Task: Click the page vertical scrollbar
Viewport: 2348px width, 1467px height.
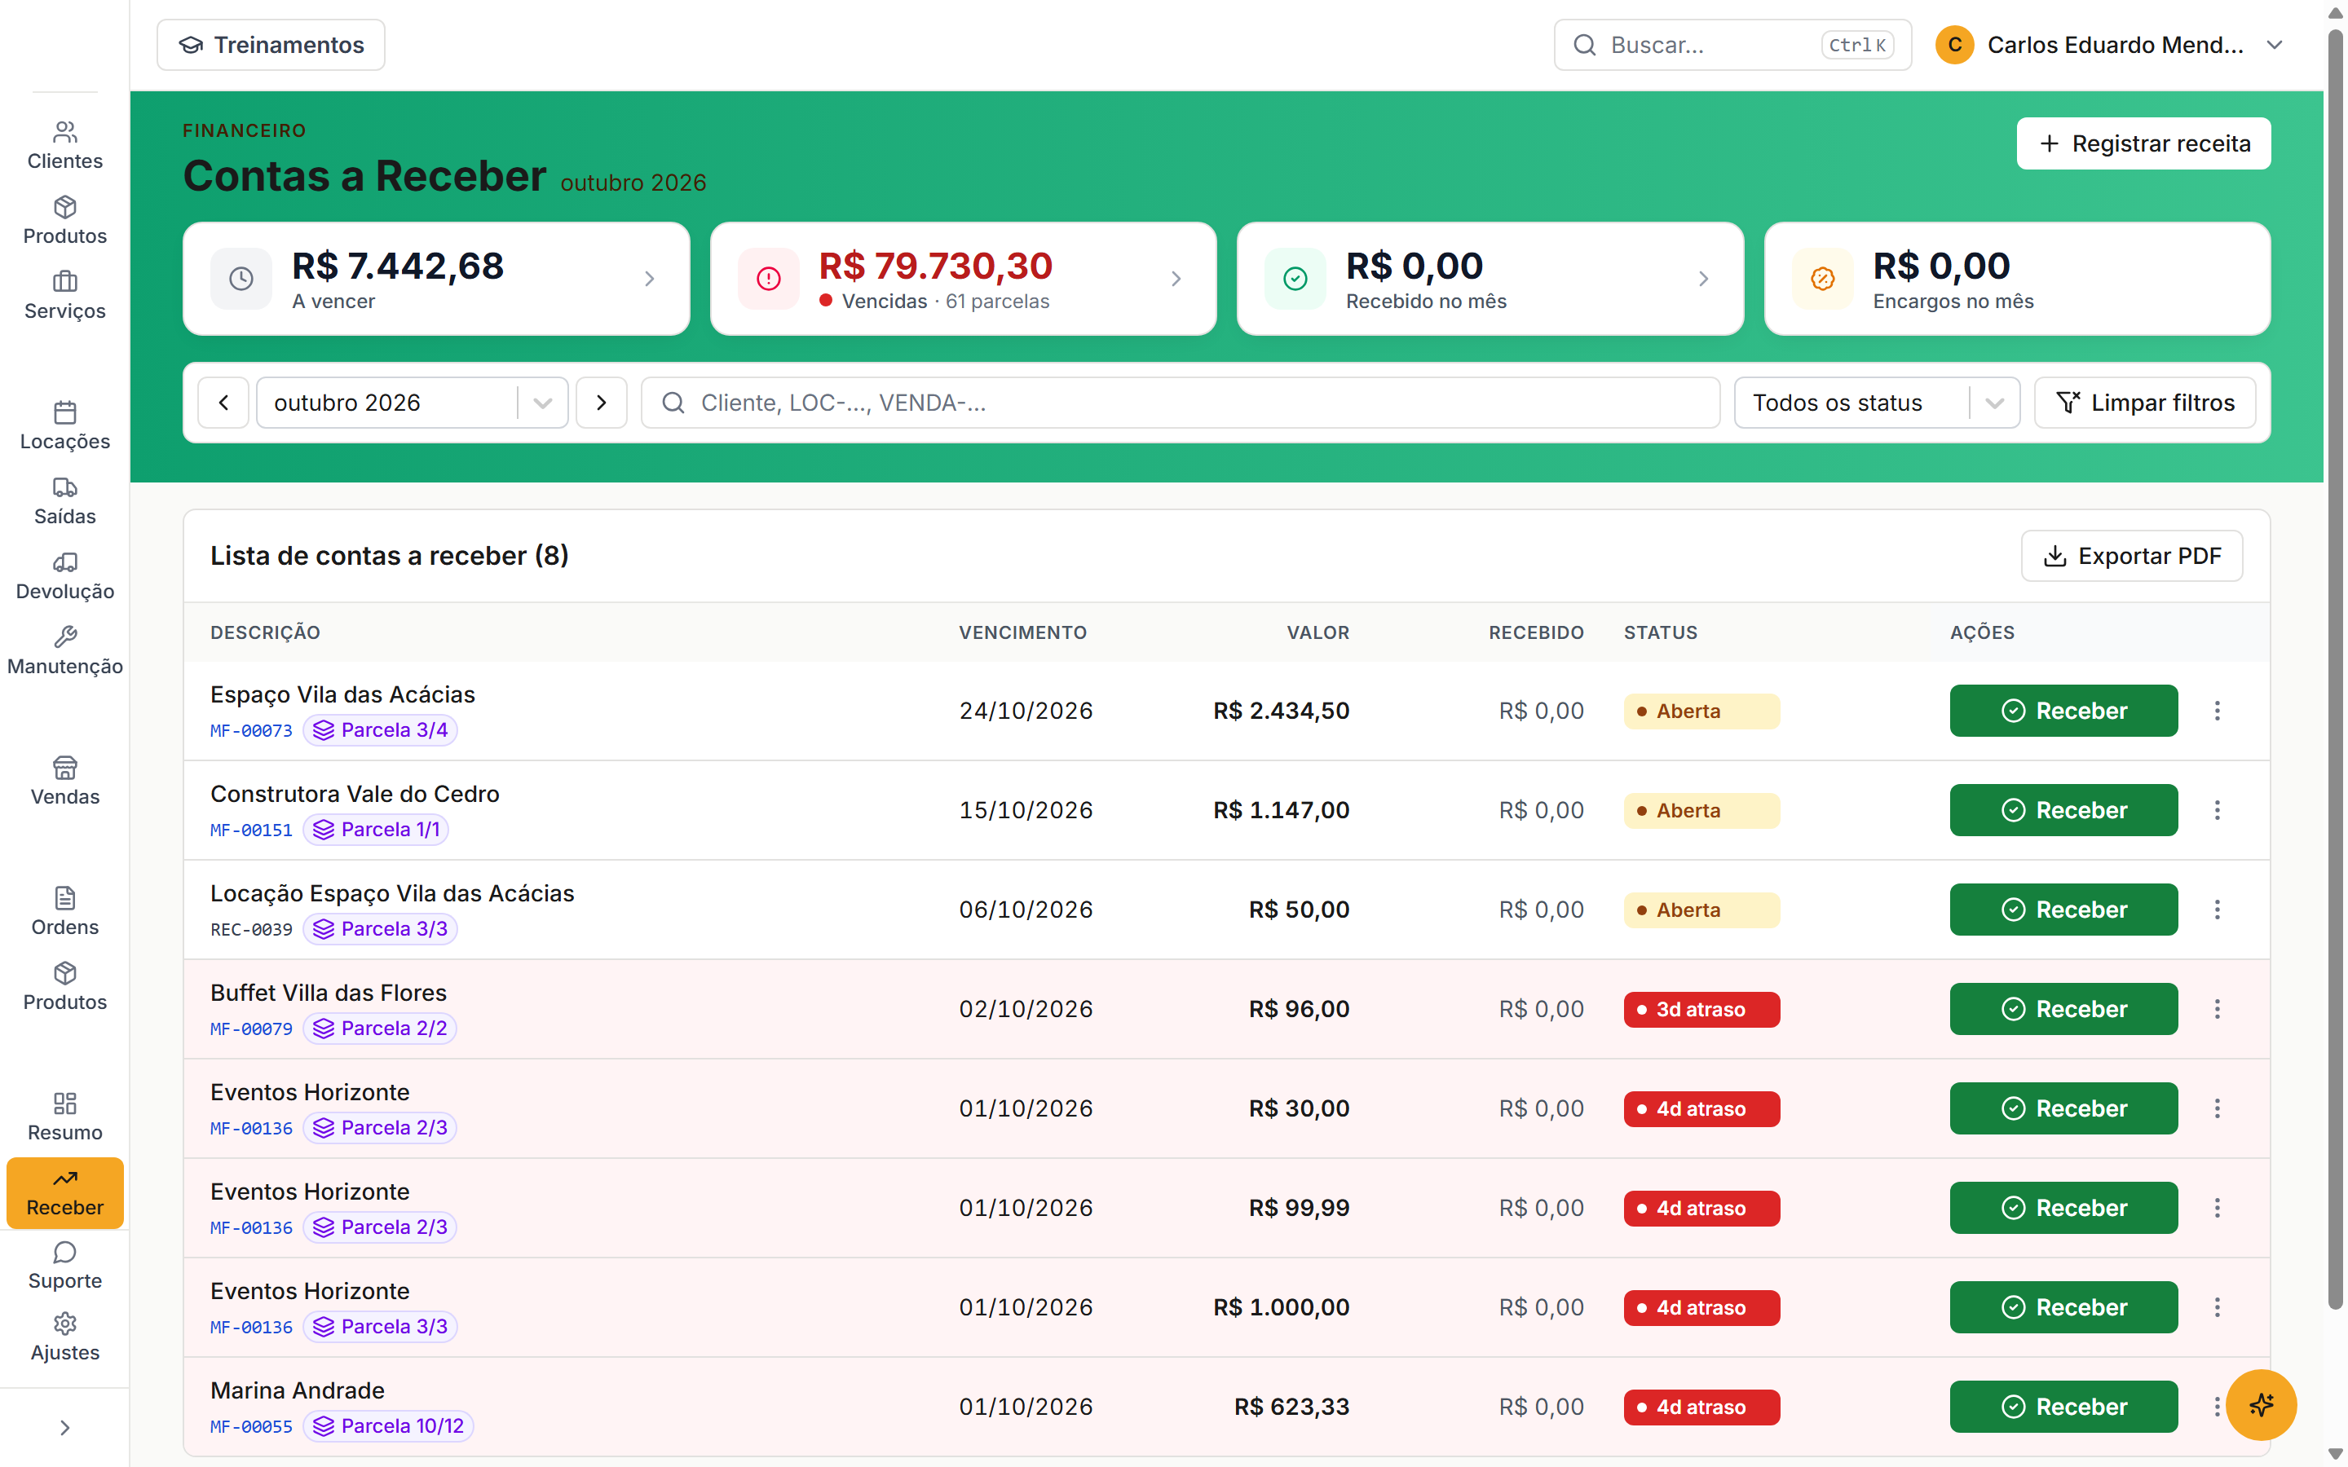Action: point(2337,669)
